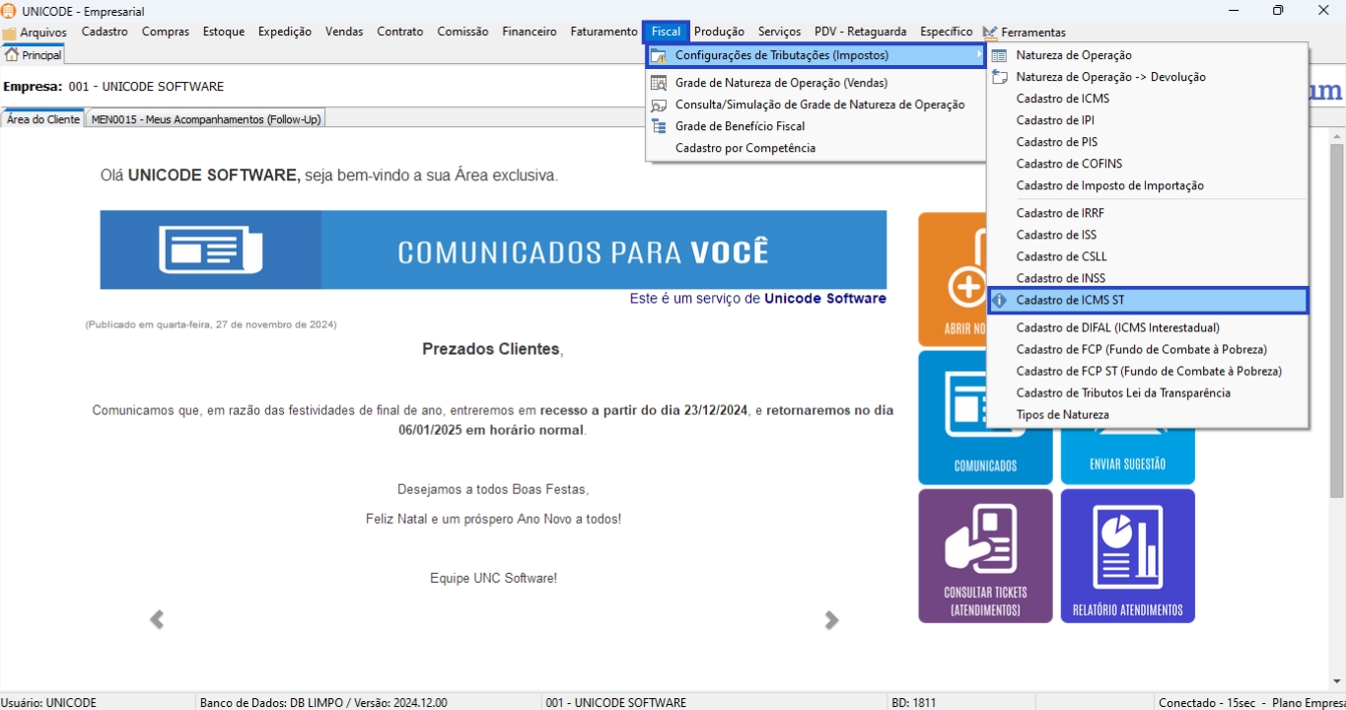Open Consultar Tickets (Atendimentos) tile

point(985,556)
